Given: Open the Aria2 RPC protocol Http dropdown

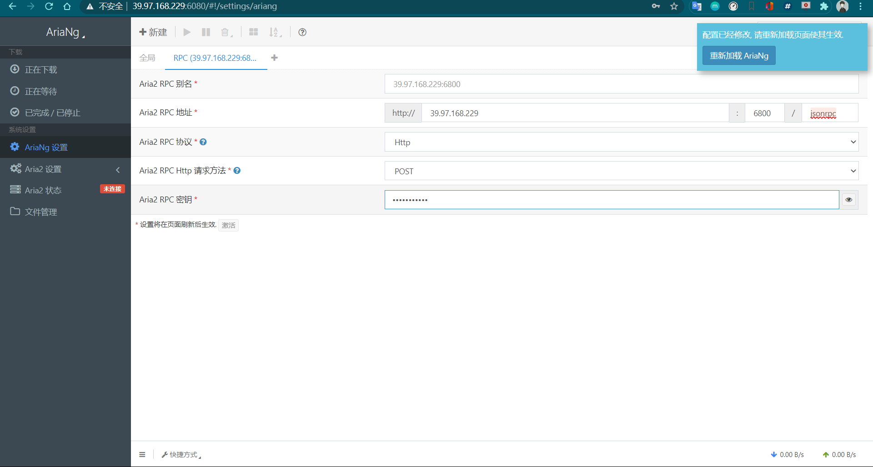Looking at the screenshot, I should pyautogui.click(x=621, y=142).
